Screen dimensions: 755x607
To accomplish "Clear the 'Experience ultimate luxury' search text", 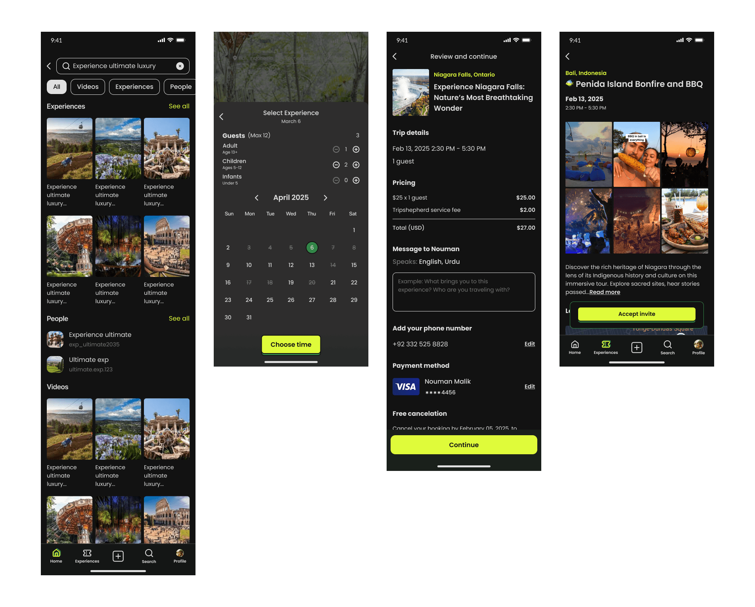I will point(180,66).
